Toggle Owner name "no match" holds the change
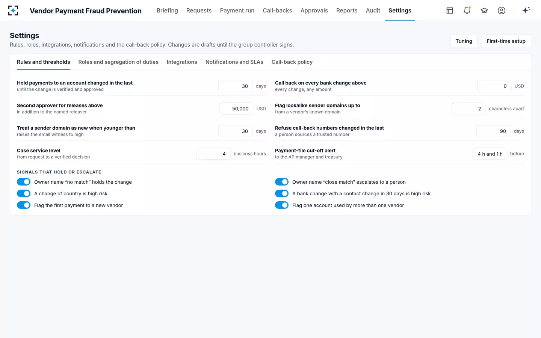The image size is (541, 338). tap(24, 182)
